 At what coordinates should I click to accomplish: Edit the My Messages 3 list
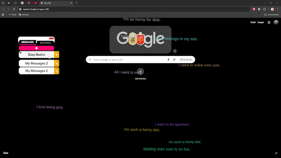pyautogui.click(x=56, y=63)
